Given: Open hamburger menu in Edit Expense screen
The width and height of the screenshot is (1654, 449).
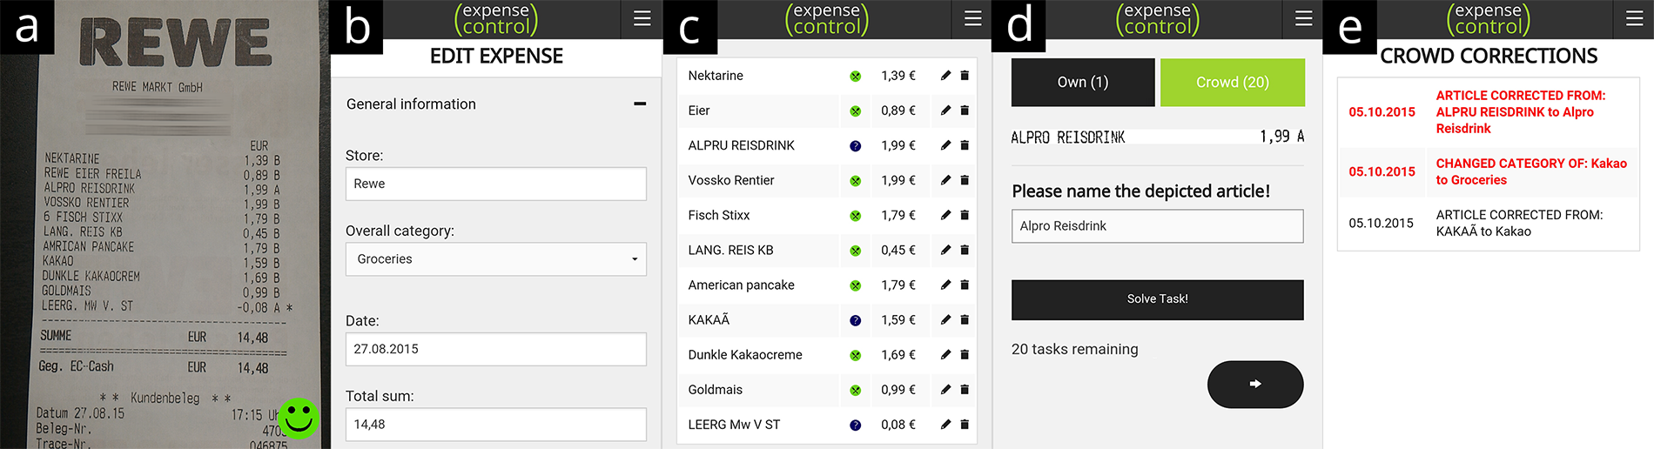Looking at the screenshot, I should tap(642, 18).
